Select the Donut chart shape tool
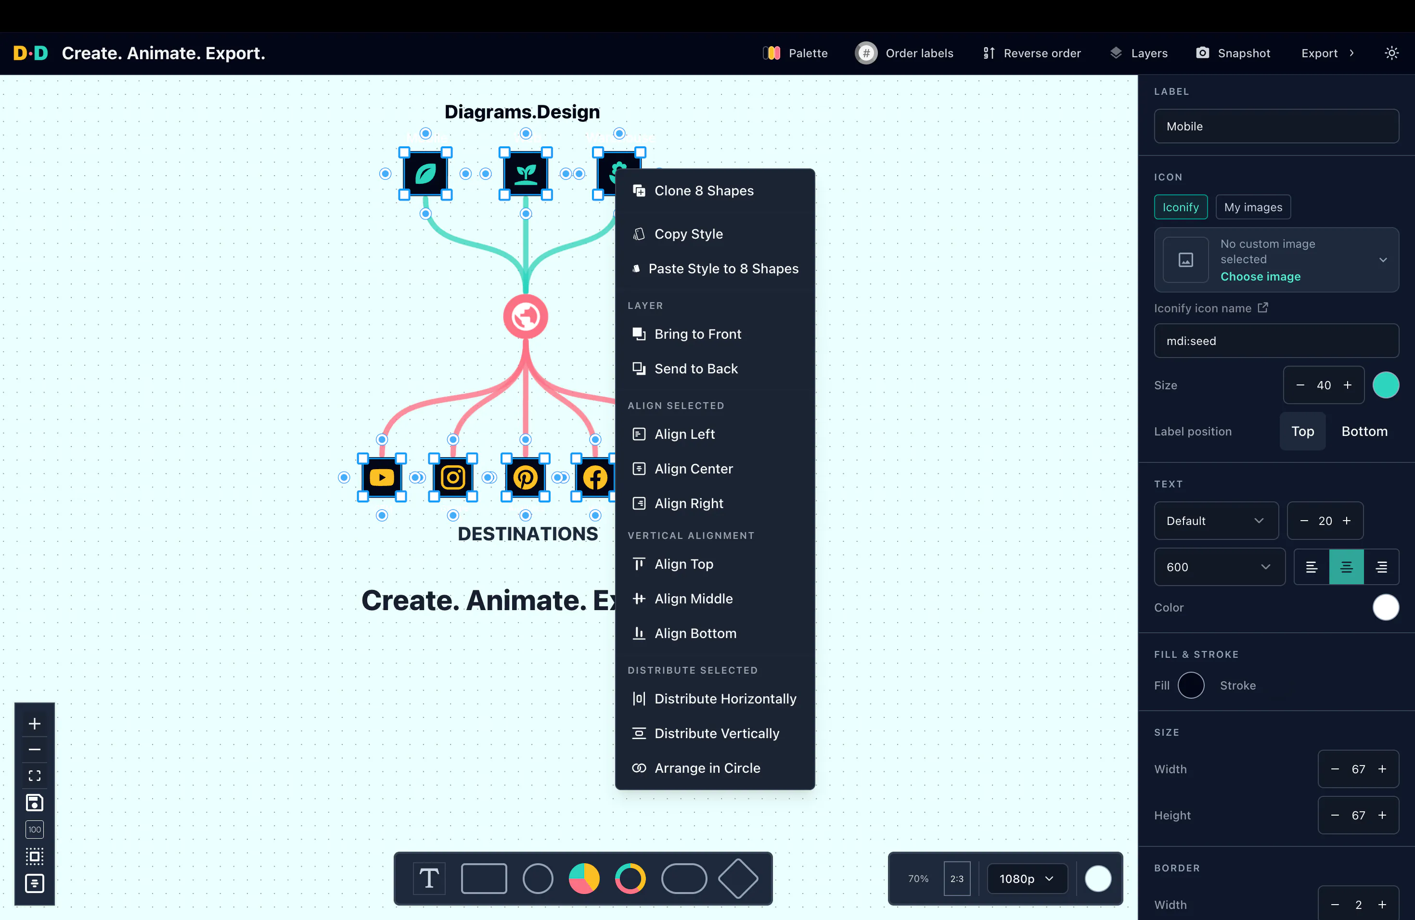 point(630,878)
